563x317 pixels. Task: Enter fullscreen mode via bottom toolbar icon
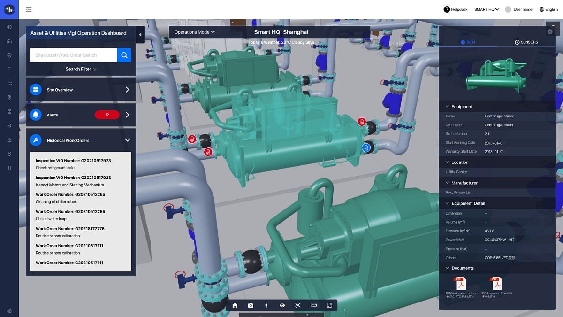point(329,305)
